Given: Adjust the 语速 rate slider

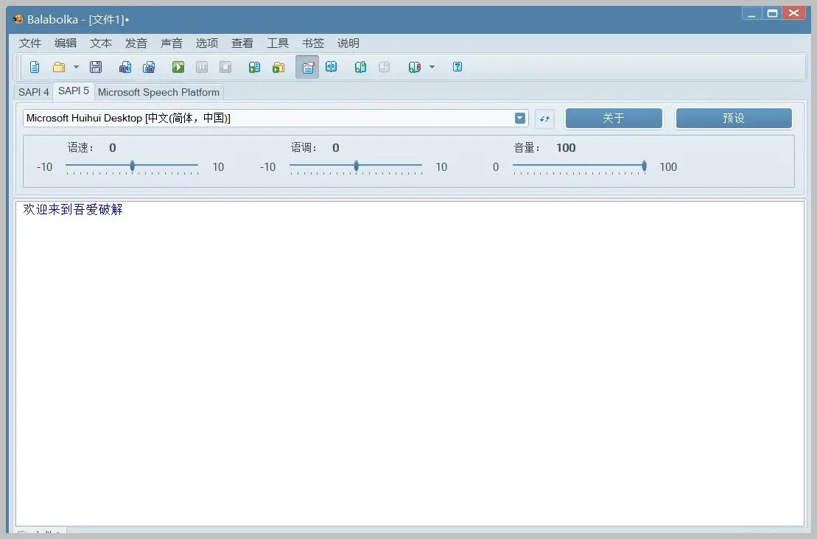Looking at the screenshot, I should [132, 166].
